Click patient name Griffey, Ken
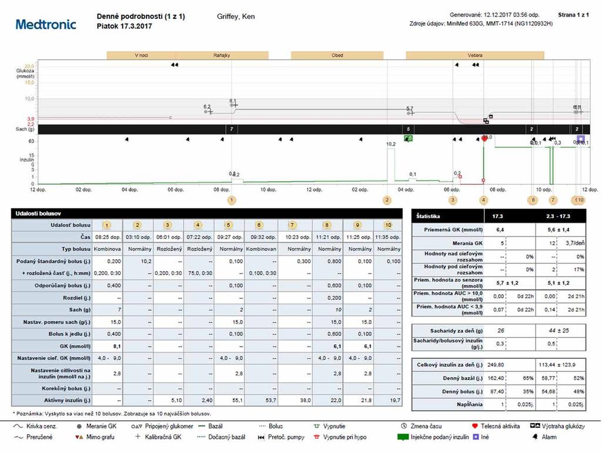The height and width of the screenshot is (453, 602). point(236,16)
